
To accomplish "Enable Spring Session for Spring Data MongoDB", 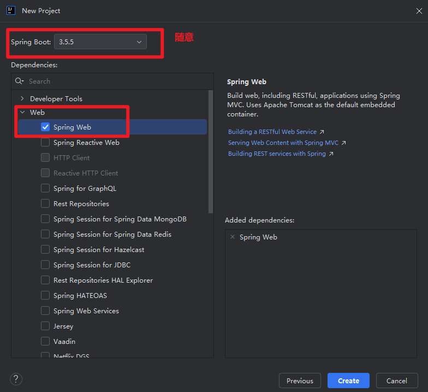I will 45,219.
